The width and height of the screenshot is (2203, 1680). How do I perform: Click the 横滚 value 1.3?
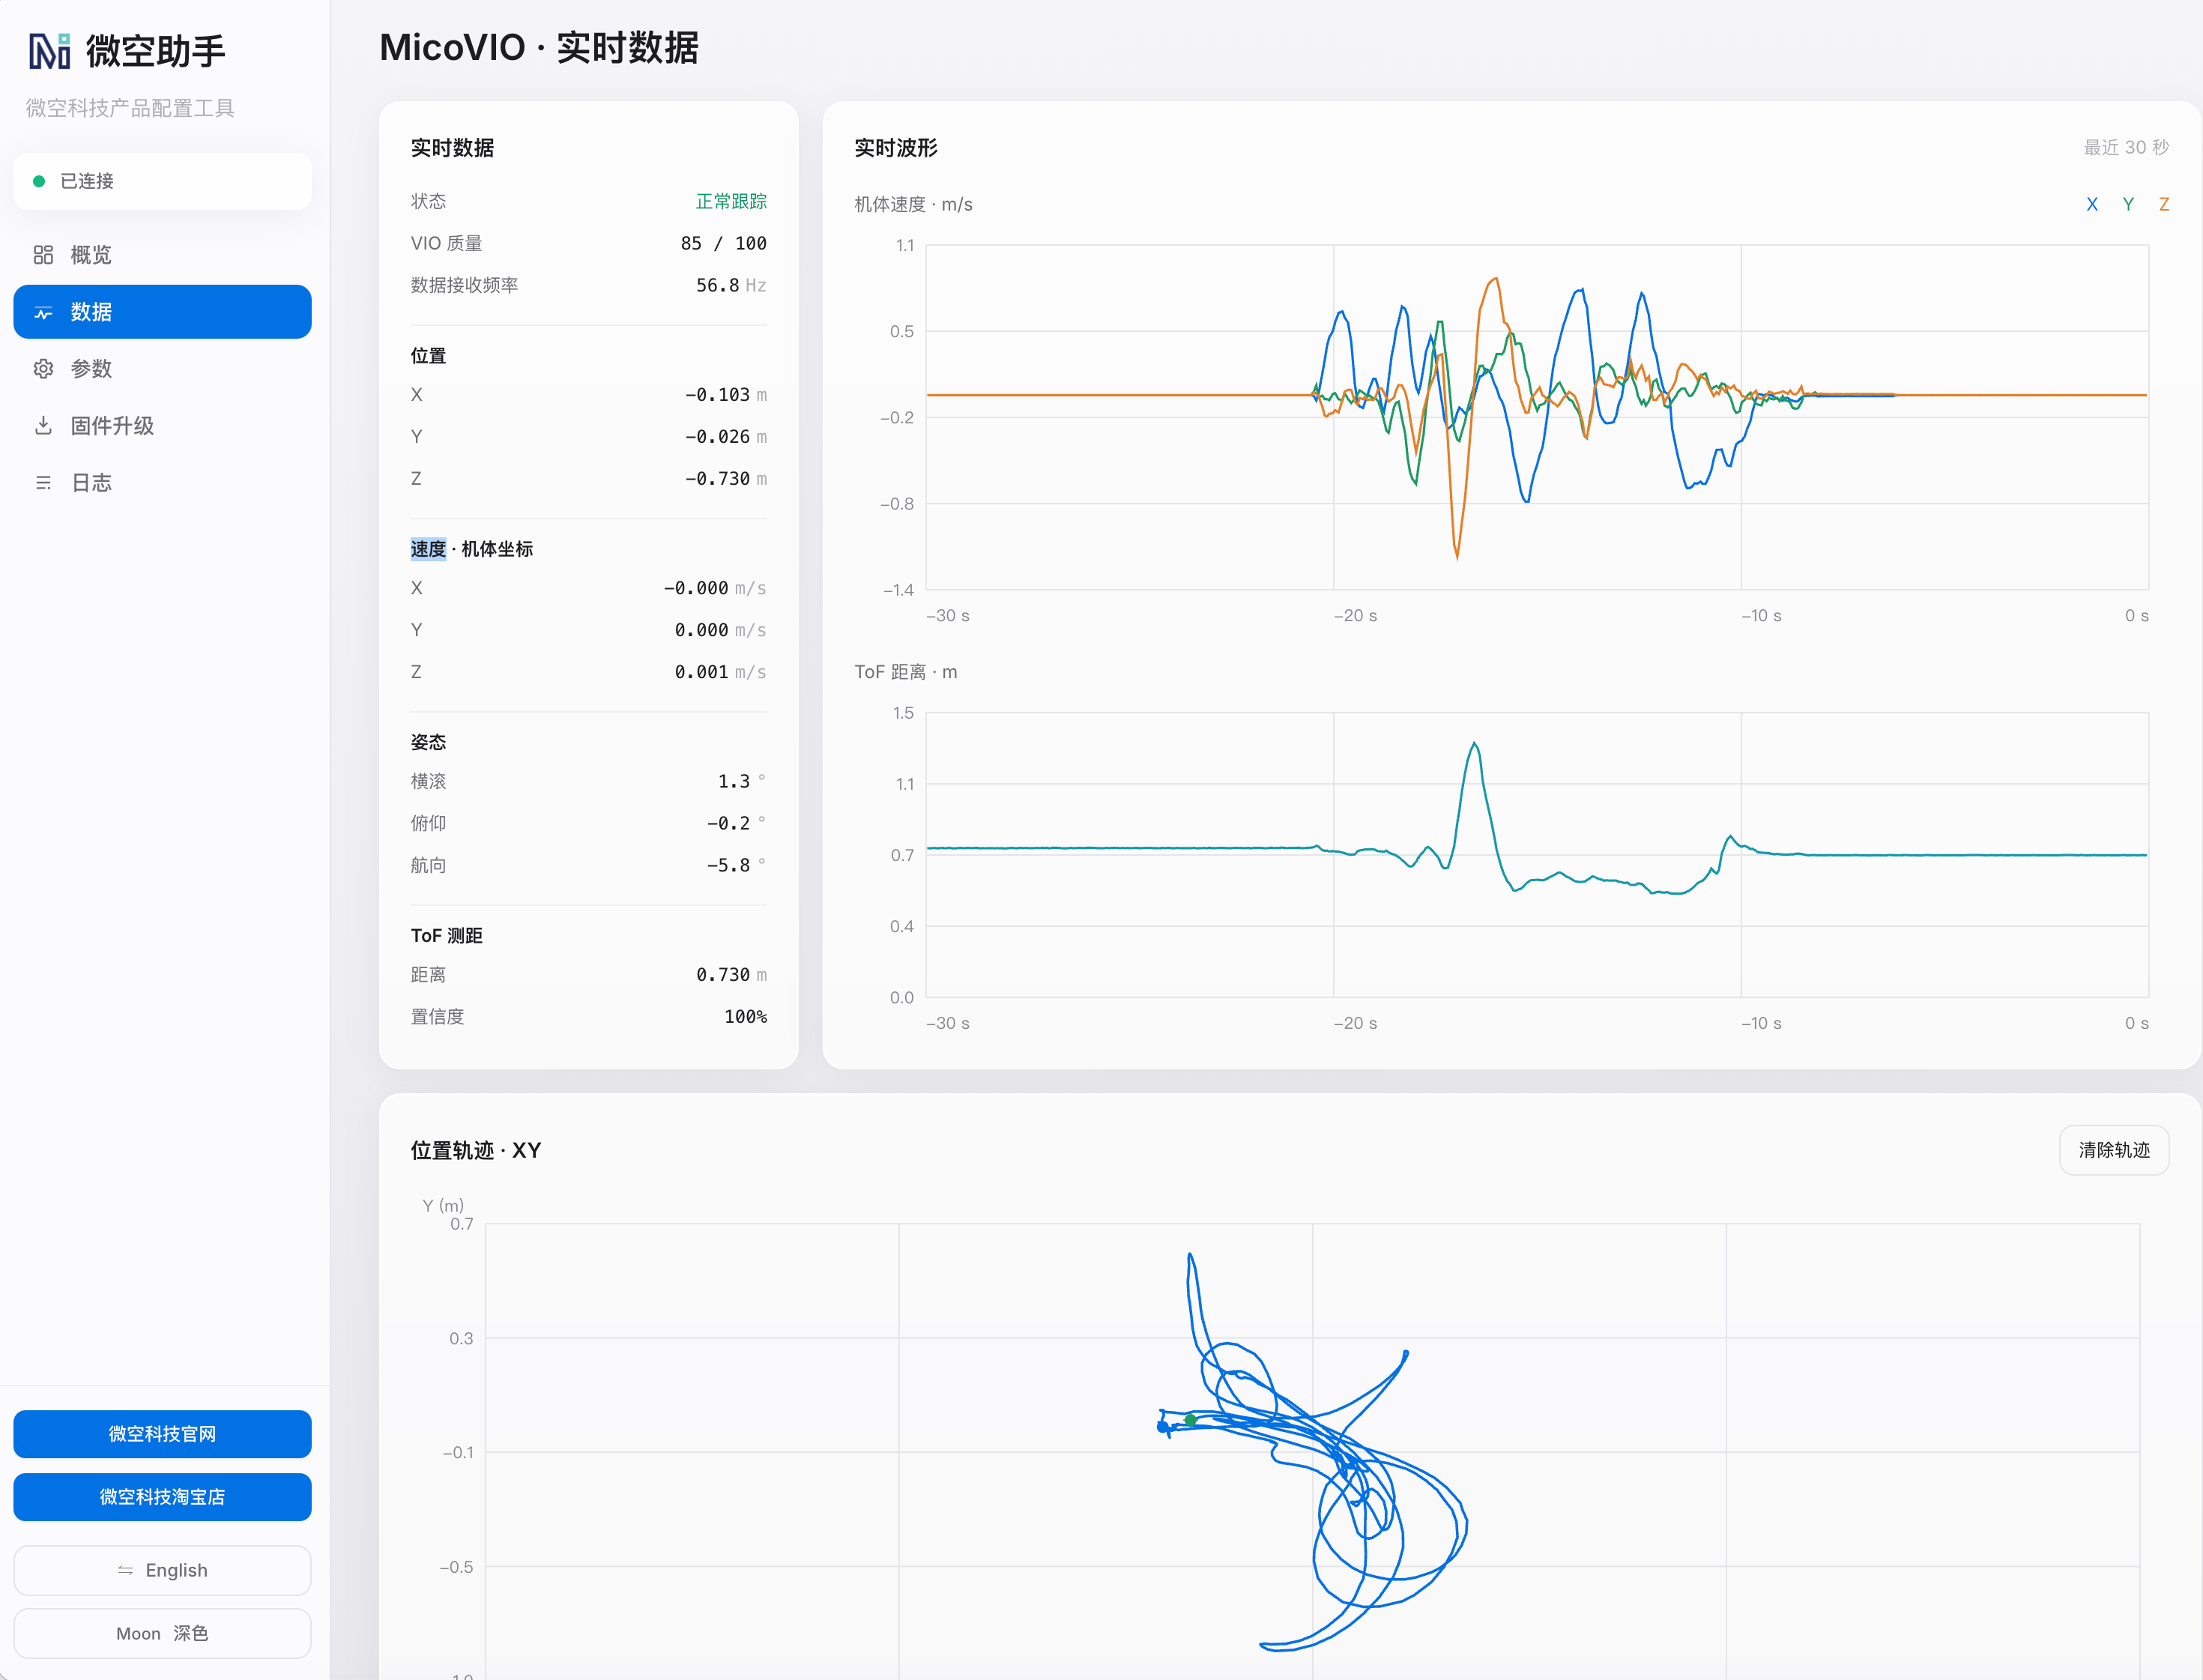(734, 781)
